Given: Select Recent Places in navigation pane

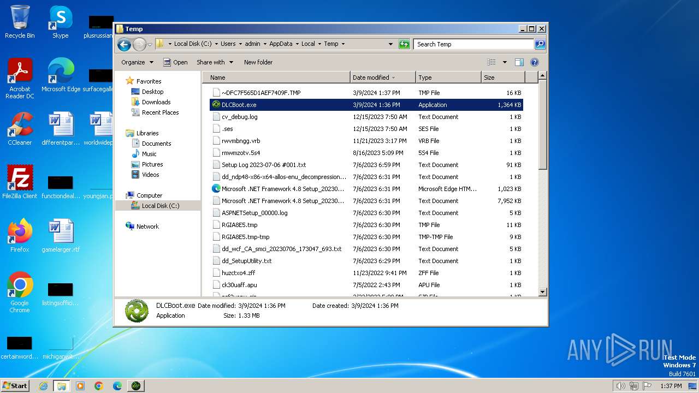Looking at the screenshot, I should pyautogui.click(x=160, y=112).
